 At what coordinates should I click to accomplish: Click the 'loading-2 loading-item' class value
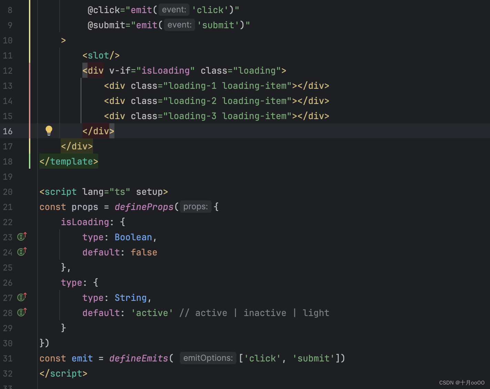227,101
